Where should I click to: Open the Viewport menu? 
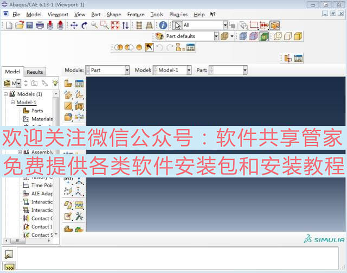[58, 15]
